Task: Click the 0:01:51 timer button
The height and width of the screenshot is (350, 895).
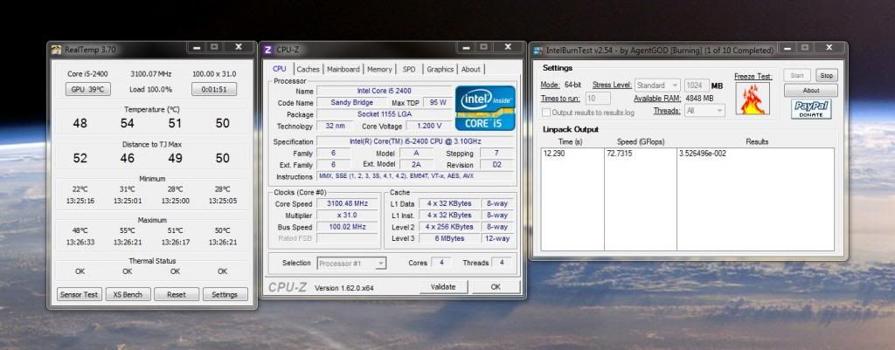Action: [214, 90]
